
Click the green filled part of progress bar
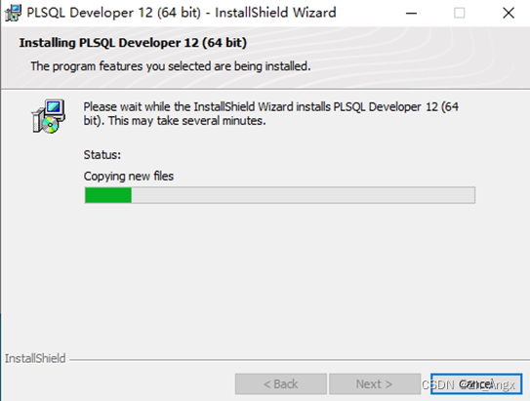[x=108, y=195]
